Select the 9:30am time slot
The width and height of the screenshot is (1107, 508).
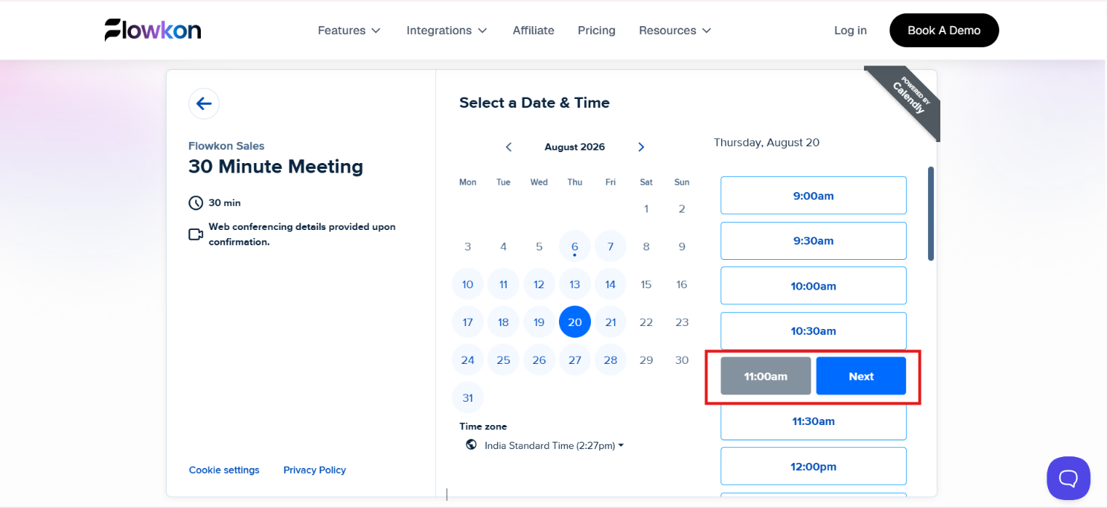814,241
